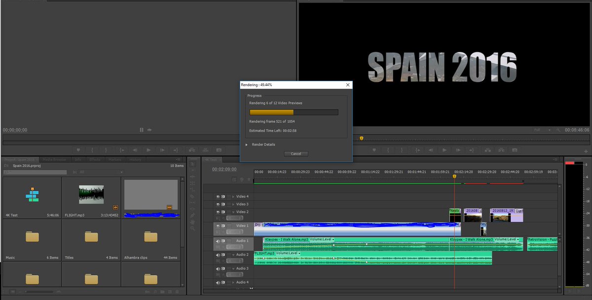Select the 4K Test timeline tab
Image resolution: width=592 pixels, height=300 pixels.
click(213, 160)
